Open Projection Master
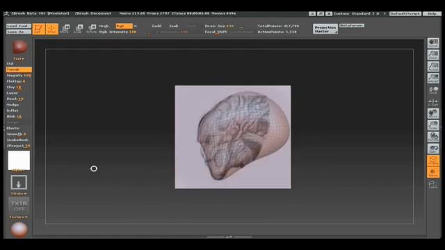 click(x=325, y=29)
